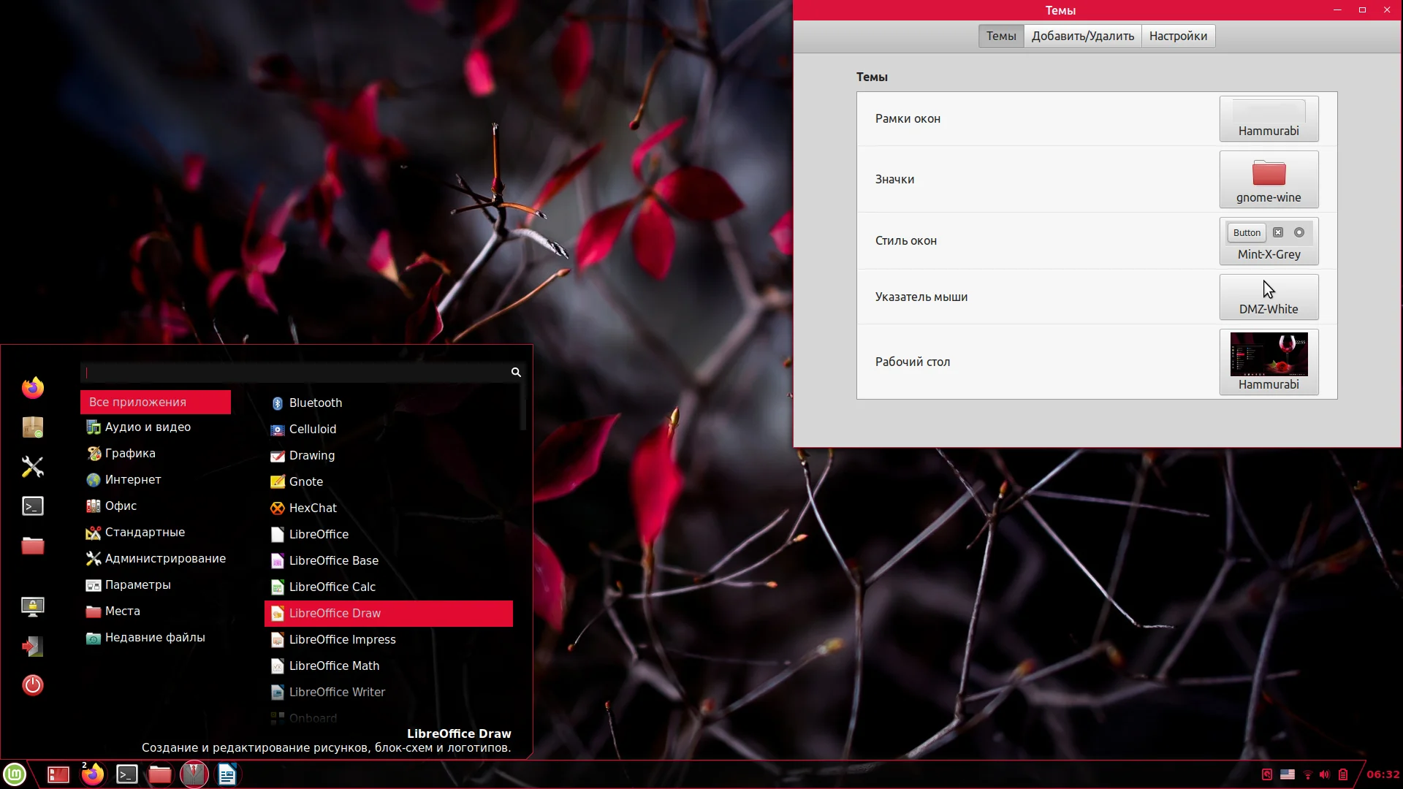Click the volume icon in system tray
The width and height of the screenshot is (1403, 789).
tap(1325, 774)
